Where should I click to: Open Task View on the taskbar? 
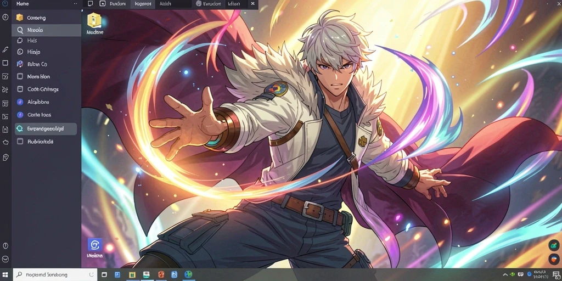click(104, 275)
